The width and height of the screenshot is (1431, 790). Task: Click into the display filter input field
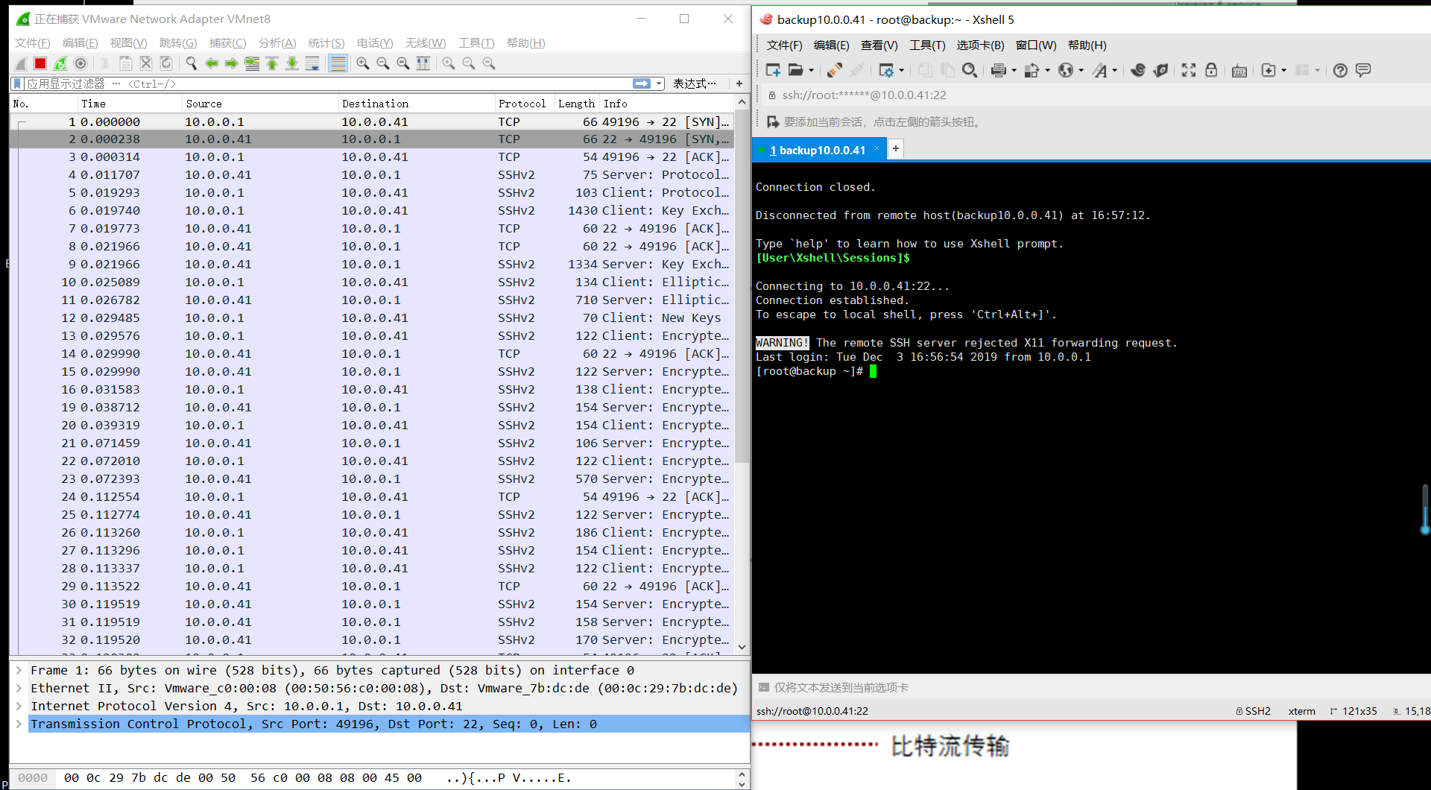pos(328,83)
